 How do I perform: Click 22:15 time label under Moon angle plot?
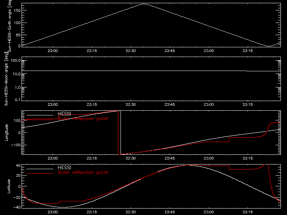point(92,105)
